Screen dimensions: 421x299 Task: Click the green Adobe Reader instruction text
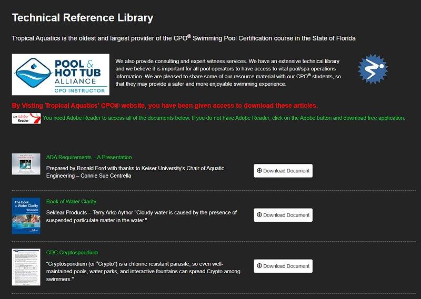coord(224,118)
